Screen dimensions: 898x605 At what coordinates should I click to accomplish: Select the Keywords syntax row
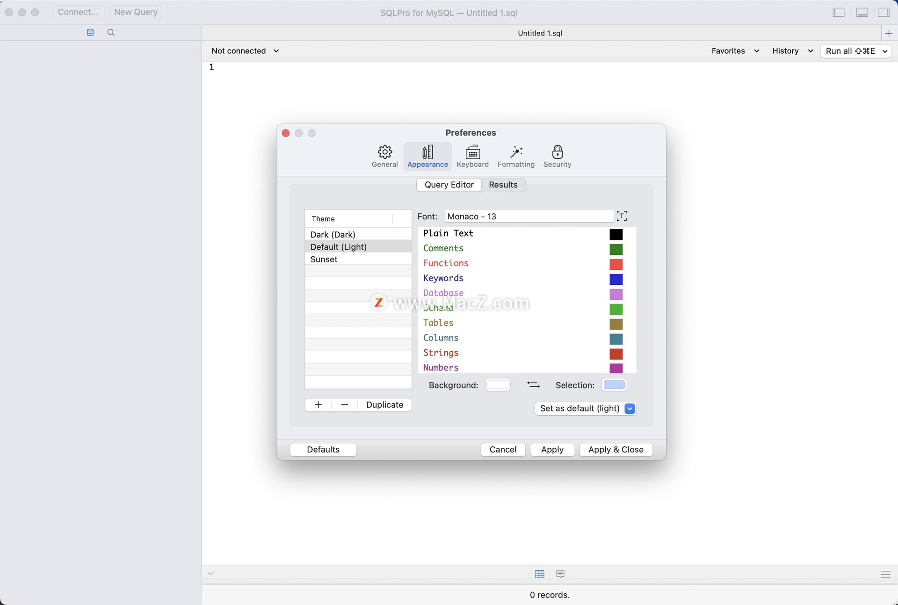(x=527, y=278)
